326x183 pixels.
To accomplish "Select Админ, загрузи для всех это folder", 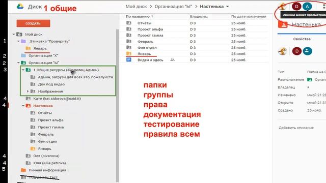I will [76, 77].
